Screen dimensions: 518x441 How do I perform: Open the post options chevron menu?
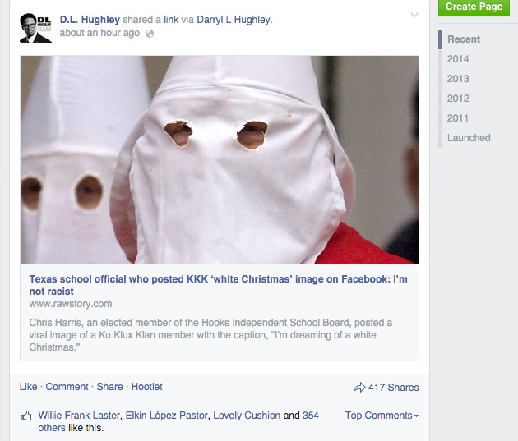coord(414,15)
